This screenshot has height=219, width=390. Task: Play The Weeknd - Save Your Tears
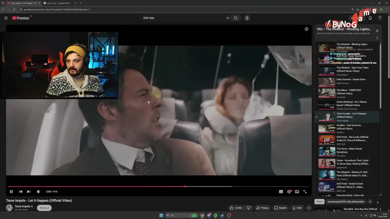tap(347, 71)
